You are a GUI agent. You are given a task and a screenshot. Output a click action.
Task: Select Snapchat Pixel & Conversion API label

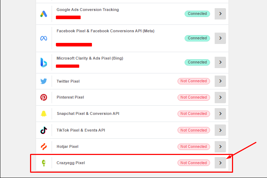pyautogui.click(x=88, y=114)
